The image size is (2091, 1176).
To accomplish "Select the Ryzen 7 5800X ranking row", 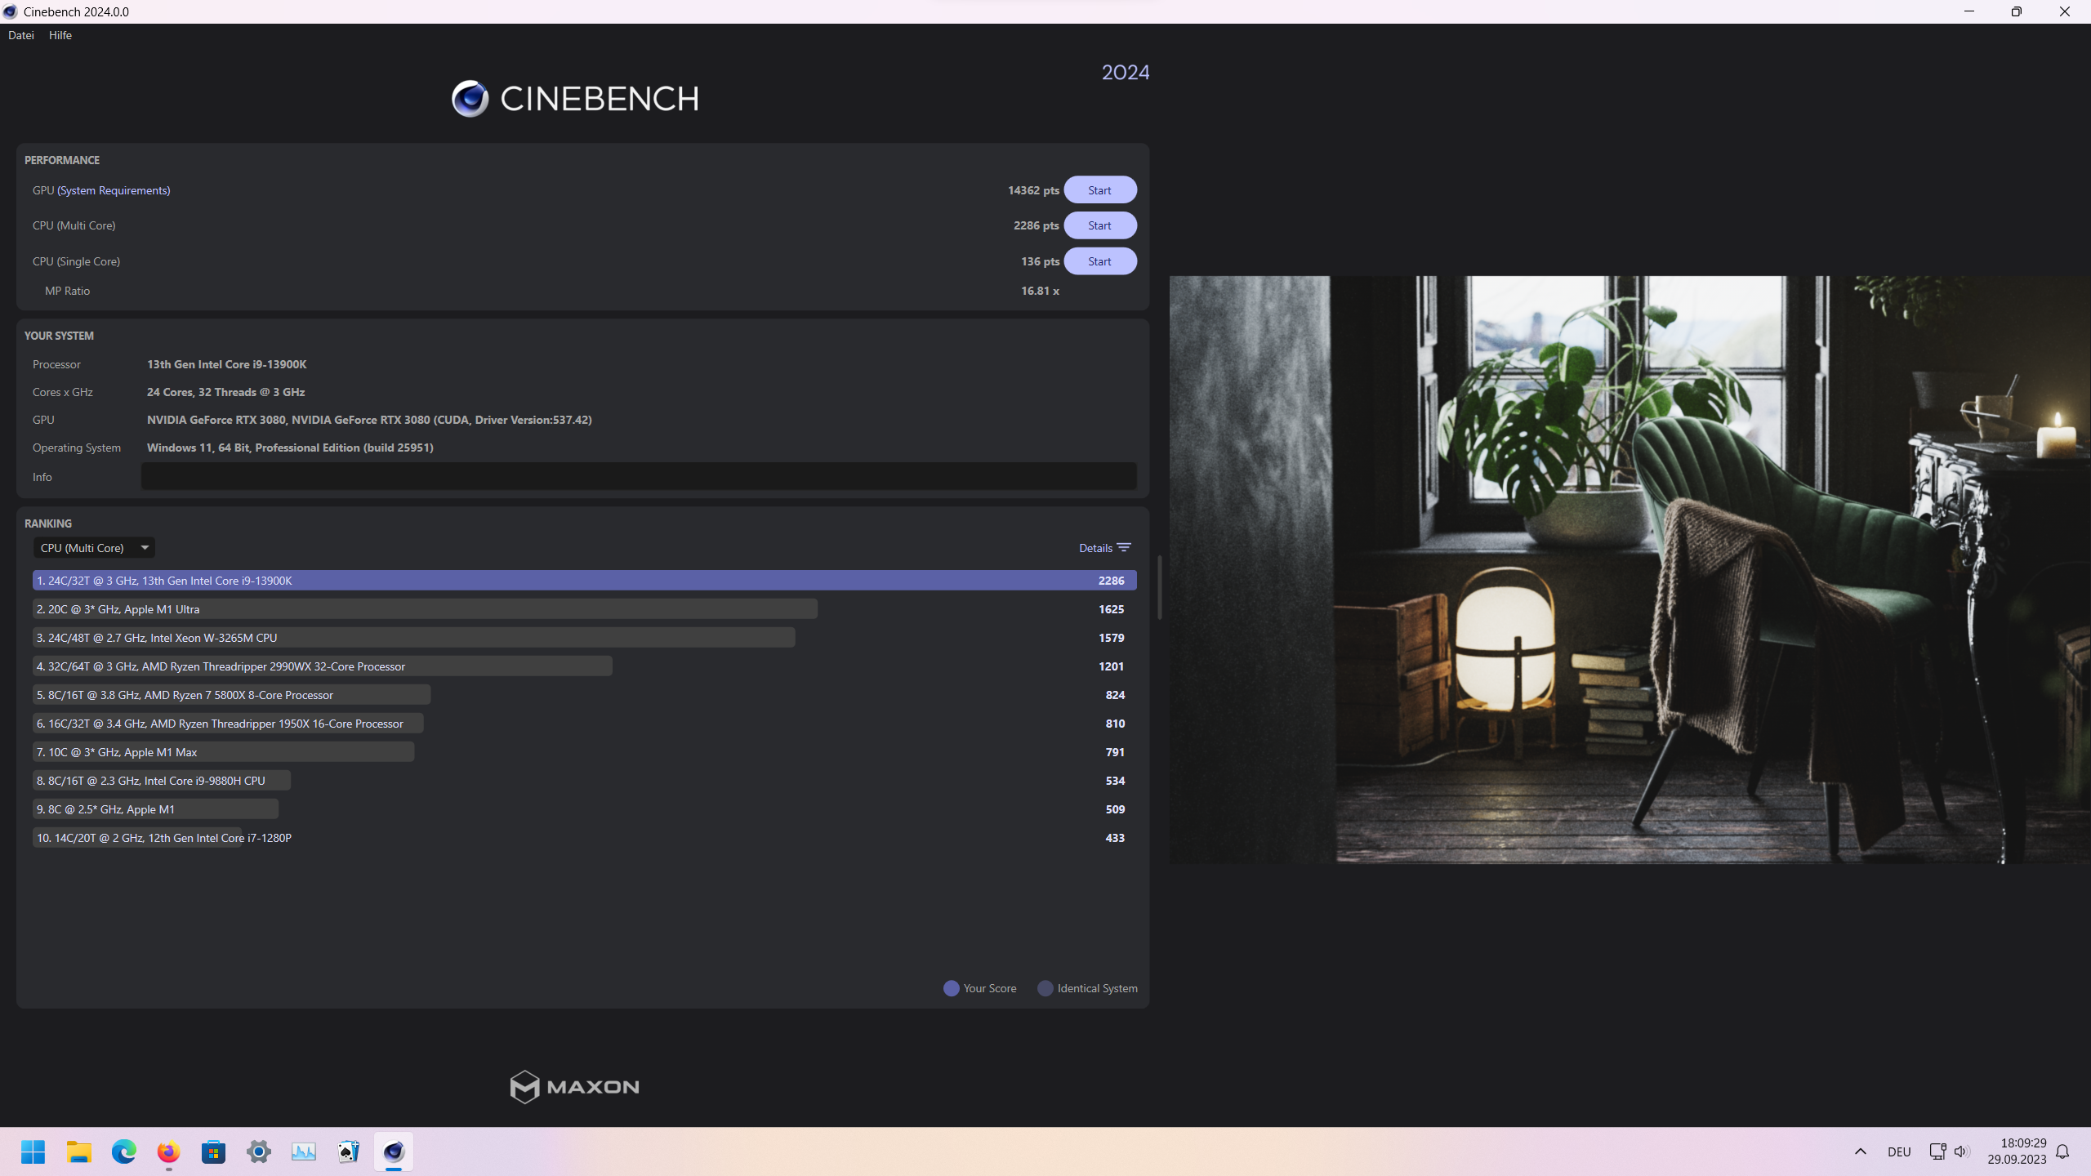I will [585, 695].
